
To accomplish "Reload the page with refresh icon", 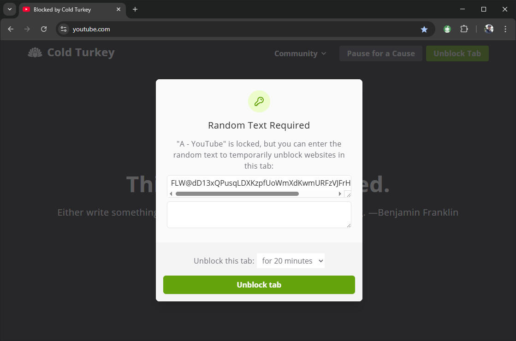I will 44,29.
